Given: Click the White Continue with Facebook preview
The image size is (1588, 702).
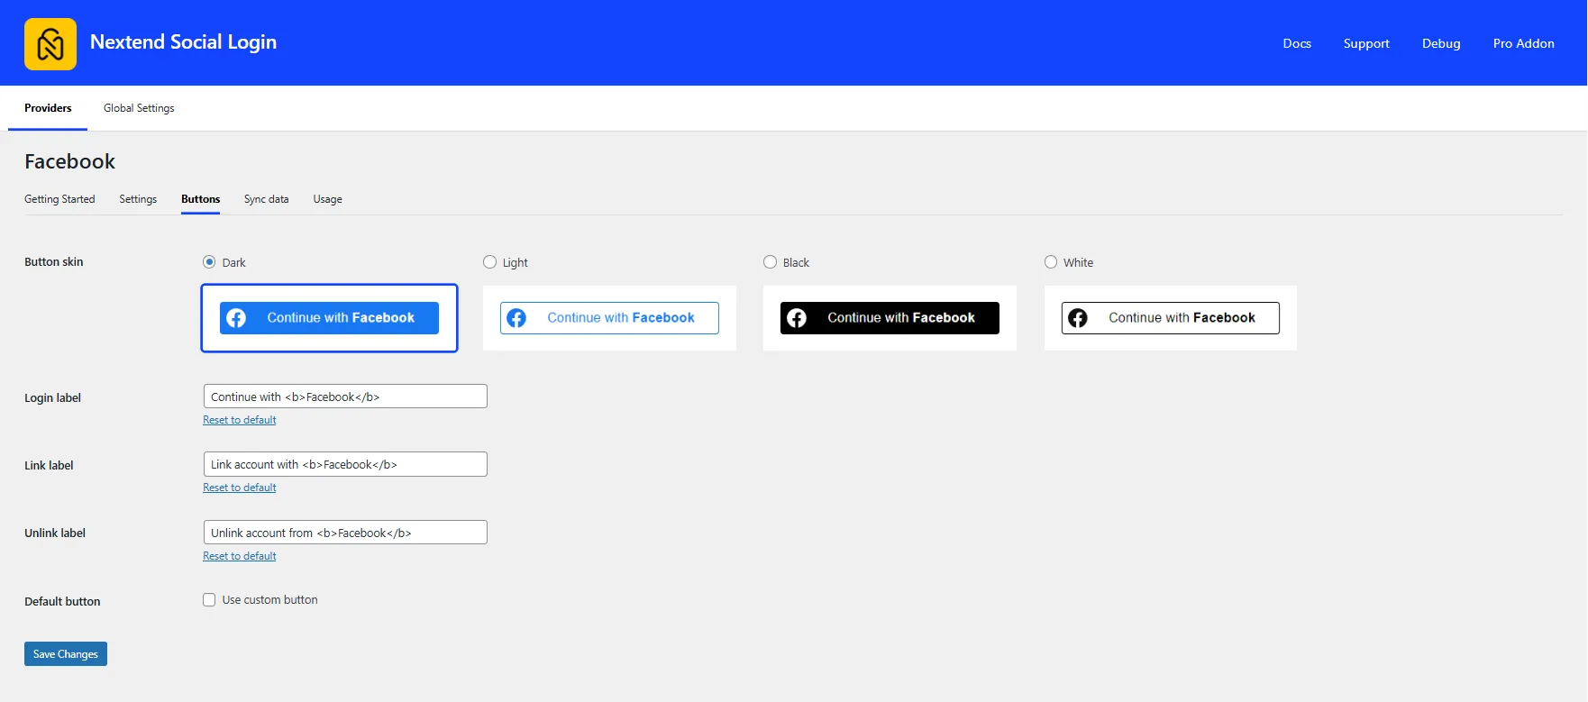Looking at the screenshot, I should tap(1170, 318).
